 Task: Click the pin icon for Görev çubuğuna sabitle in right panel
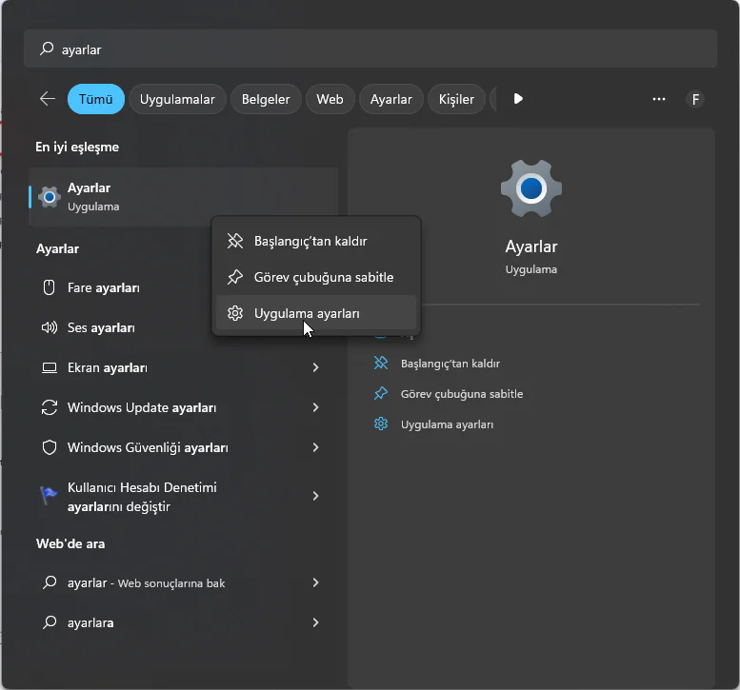tap(381, 394)
